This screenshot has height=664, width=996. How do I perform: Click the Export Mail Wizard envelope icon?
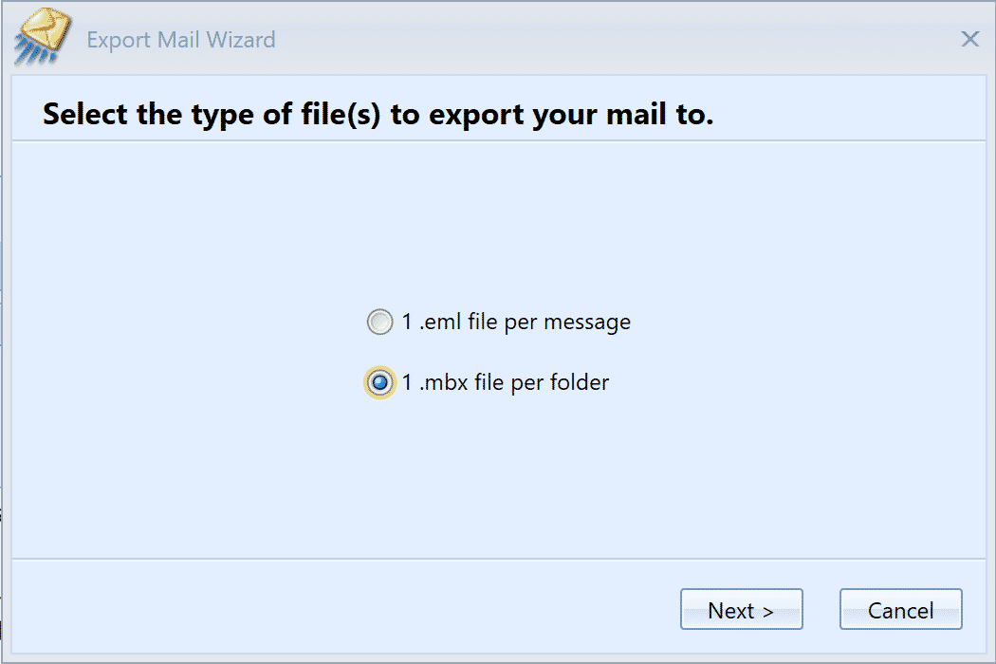pos(43,37)
